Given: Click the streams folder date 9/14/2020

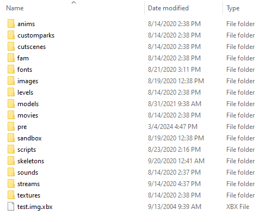Looking at the screenshot, I should (x=174, y=184).
